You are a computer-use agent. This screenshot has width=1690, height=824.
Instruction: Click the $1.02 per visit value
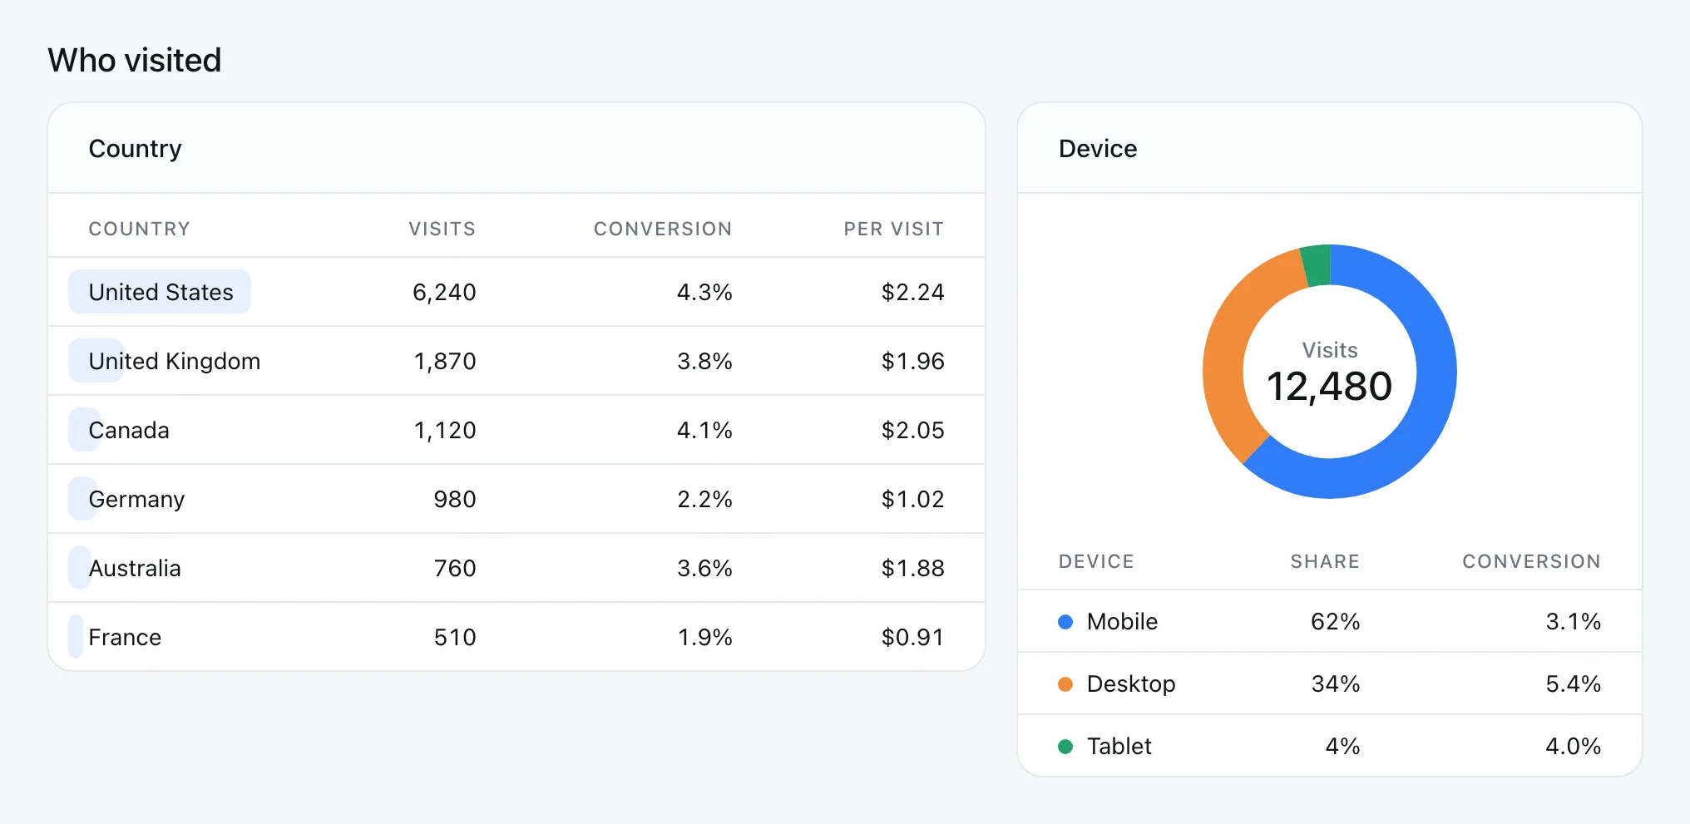912,499
